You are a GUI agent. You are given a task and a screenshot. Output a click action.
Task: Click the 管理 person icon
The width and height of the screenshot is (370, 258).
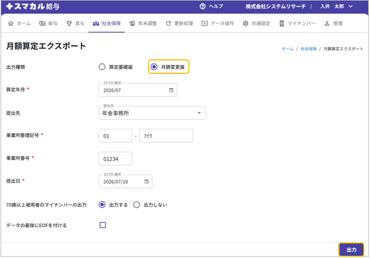point(327,24)
